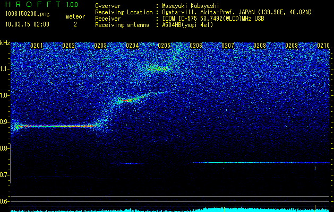Click the 0209 time marker
This screenshot has height=212, width=334.
pyautogui.click(x=292, y=46)
